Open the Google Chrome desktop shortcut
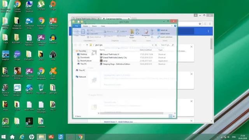 tap(17, 6)
